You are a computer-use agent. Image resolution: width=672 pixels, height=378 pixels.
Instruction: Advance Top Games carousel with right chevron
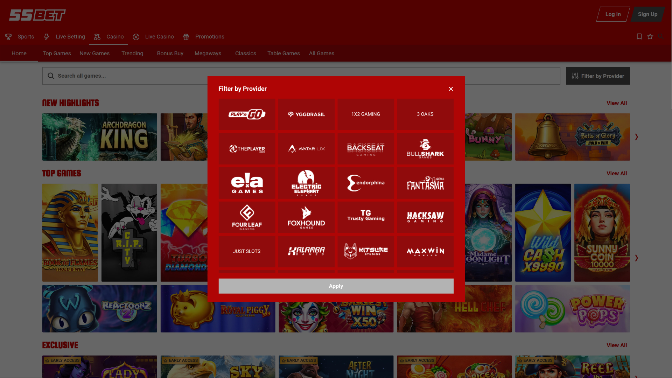pos(636,258)
